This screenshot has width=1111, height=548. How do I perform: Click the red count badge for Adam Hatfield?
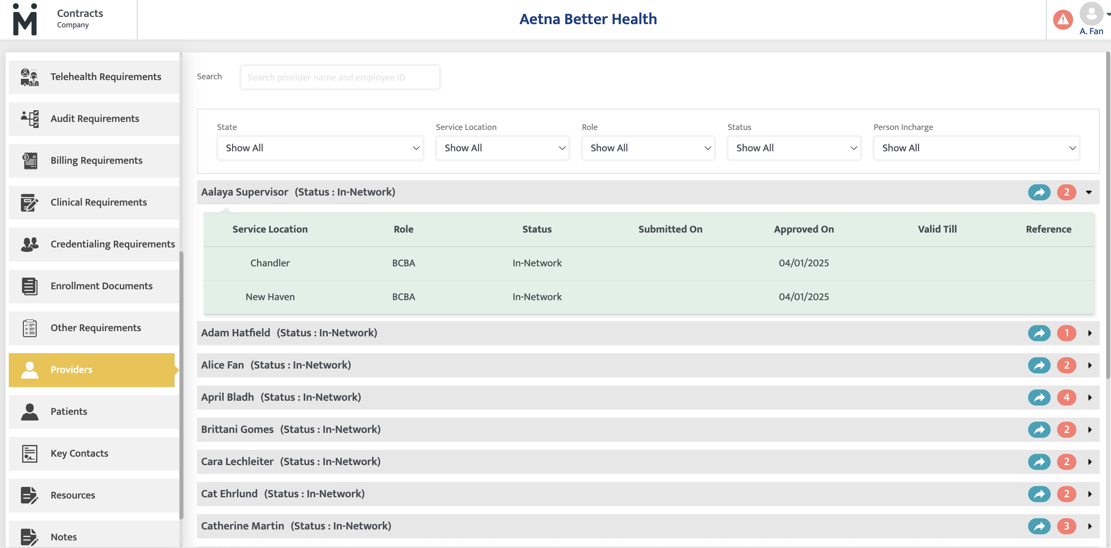[1067, 333]
